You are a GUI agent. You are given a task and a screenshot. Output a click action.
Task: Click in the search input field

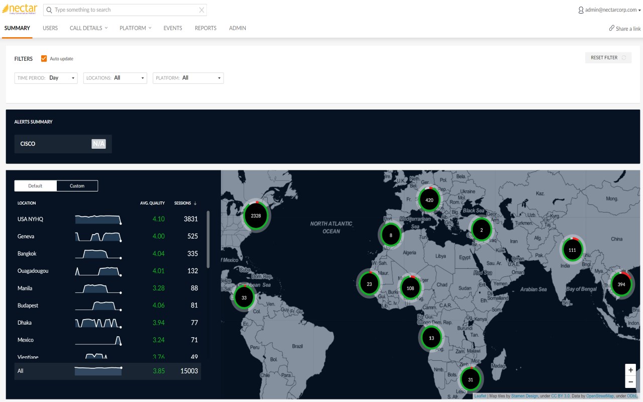(x=125, y=10)
